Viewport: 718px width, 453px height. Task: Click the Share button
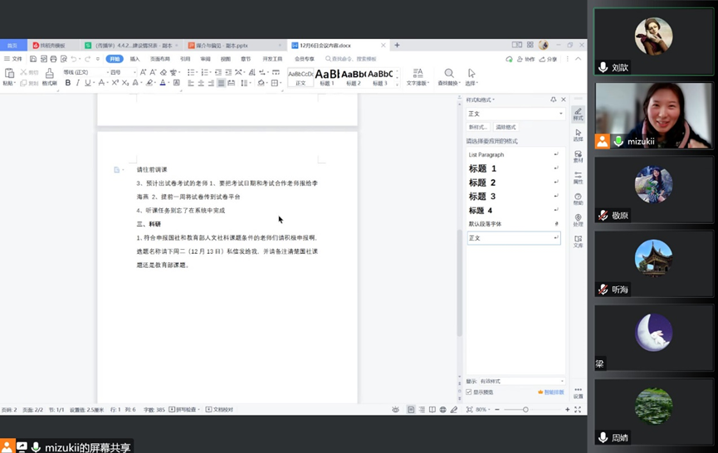548,59
